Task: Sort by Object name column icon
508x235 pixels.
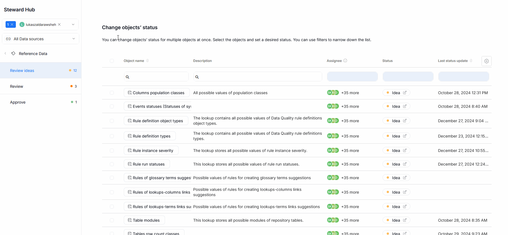Action: [x=147, y=61]
